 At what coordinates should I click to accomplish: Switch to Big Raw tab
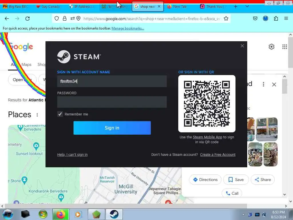coord(15,7)
